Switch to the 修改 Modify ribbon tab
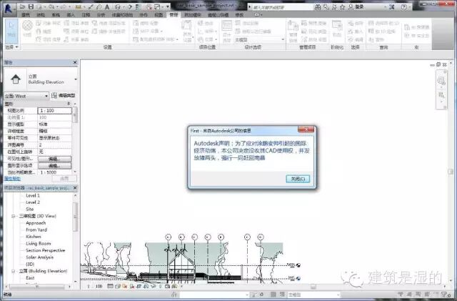Screen dimensions: 457x301 click(x=239, y=14)
